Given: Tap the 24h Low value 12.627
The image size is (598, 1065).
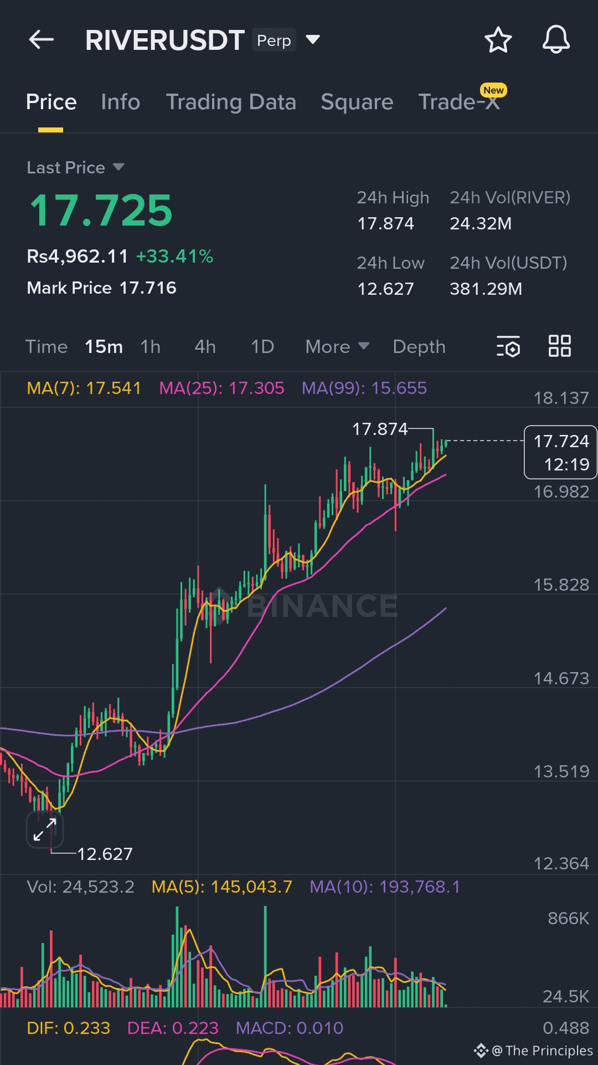Looking at the screenshot, I should pyautogui.click(x=385, y=289).
